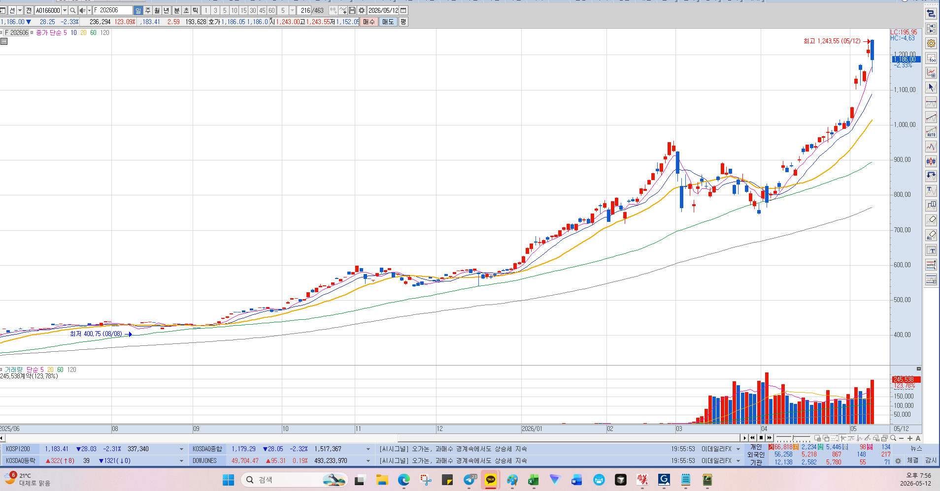This screenshot has height=491, width=940.
Task: Switch to yearly (년) period
Action: (167, 10)
